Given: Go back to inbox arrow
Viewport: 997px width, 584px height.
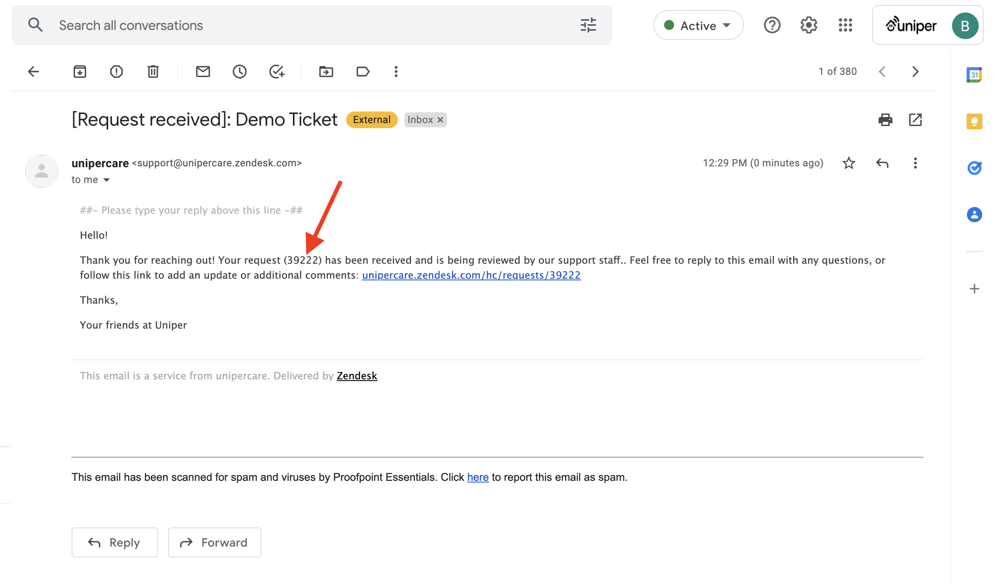Looking at the screenshot, I should click(34, 72).
